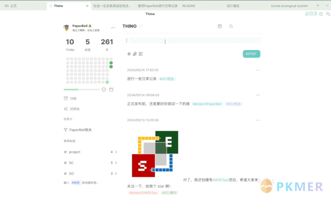
Task: Open the ABSESpy link in memo
Action: tap(221, 180)
